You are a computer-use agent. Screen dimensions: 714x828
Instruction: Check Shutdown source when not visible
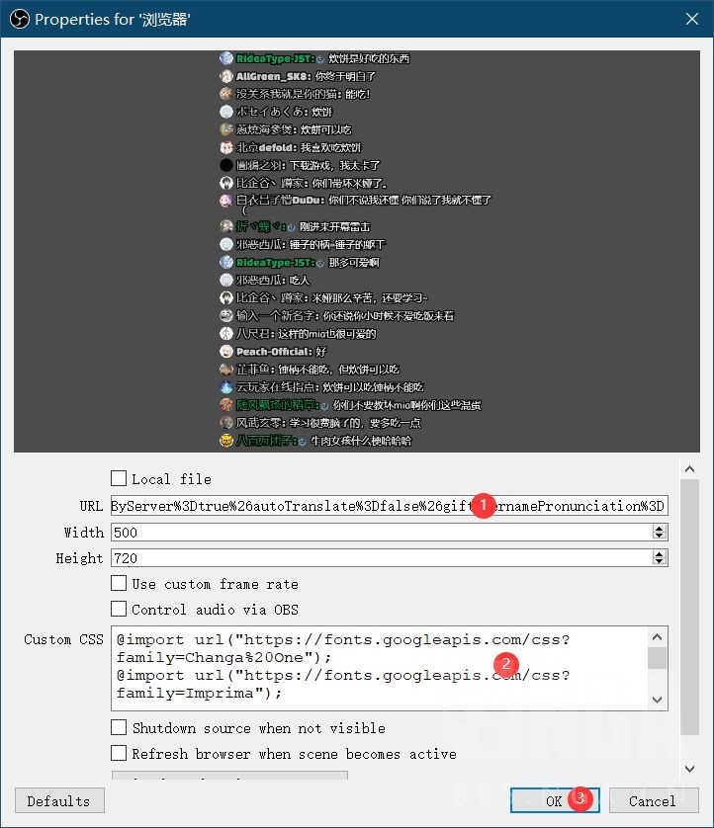(119, 727)
